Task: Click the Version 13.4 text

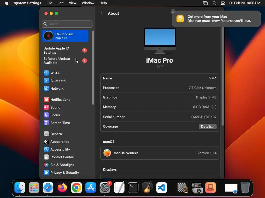Action: point(207,153)
